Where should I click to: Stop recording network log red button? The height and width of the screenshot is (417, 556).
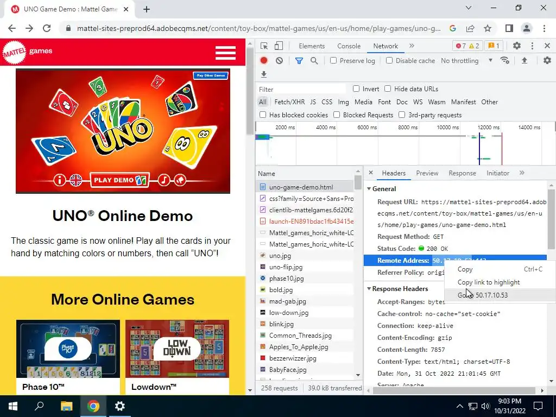(264, 61)
